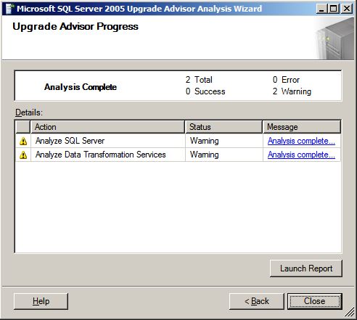Click the blank icon column header
Viewport: 357px width, 320px height.
(23, 127)
